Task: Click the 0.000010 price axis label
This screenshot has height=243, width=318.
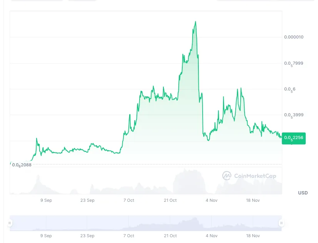Action: (294, 37)
